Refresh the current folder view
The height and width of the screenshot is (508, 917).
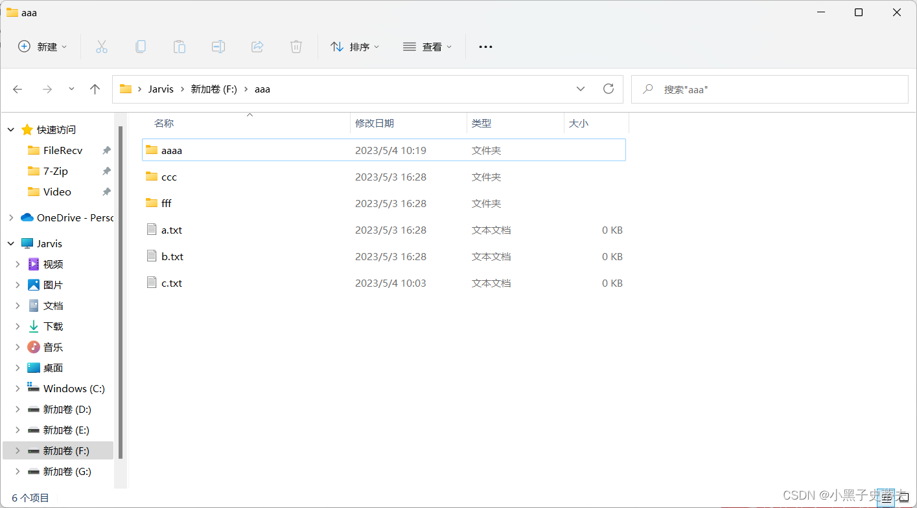coord(608,89)
